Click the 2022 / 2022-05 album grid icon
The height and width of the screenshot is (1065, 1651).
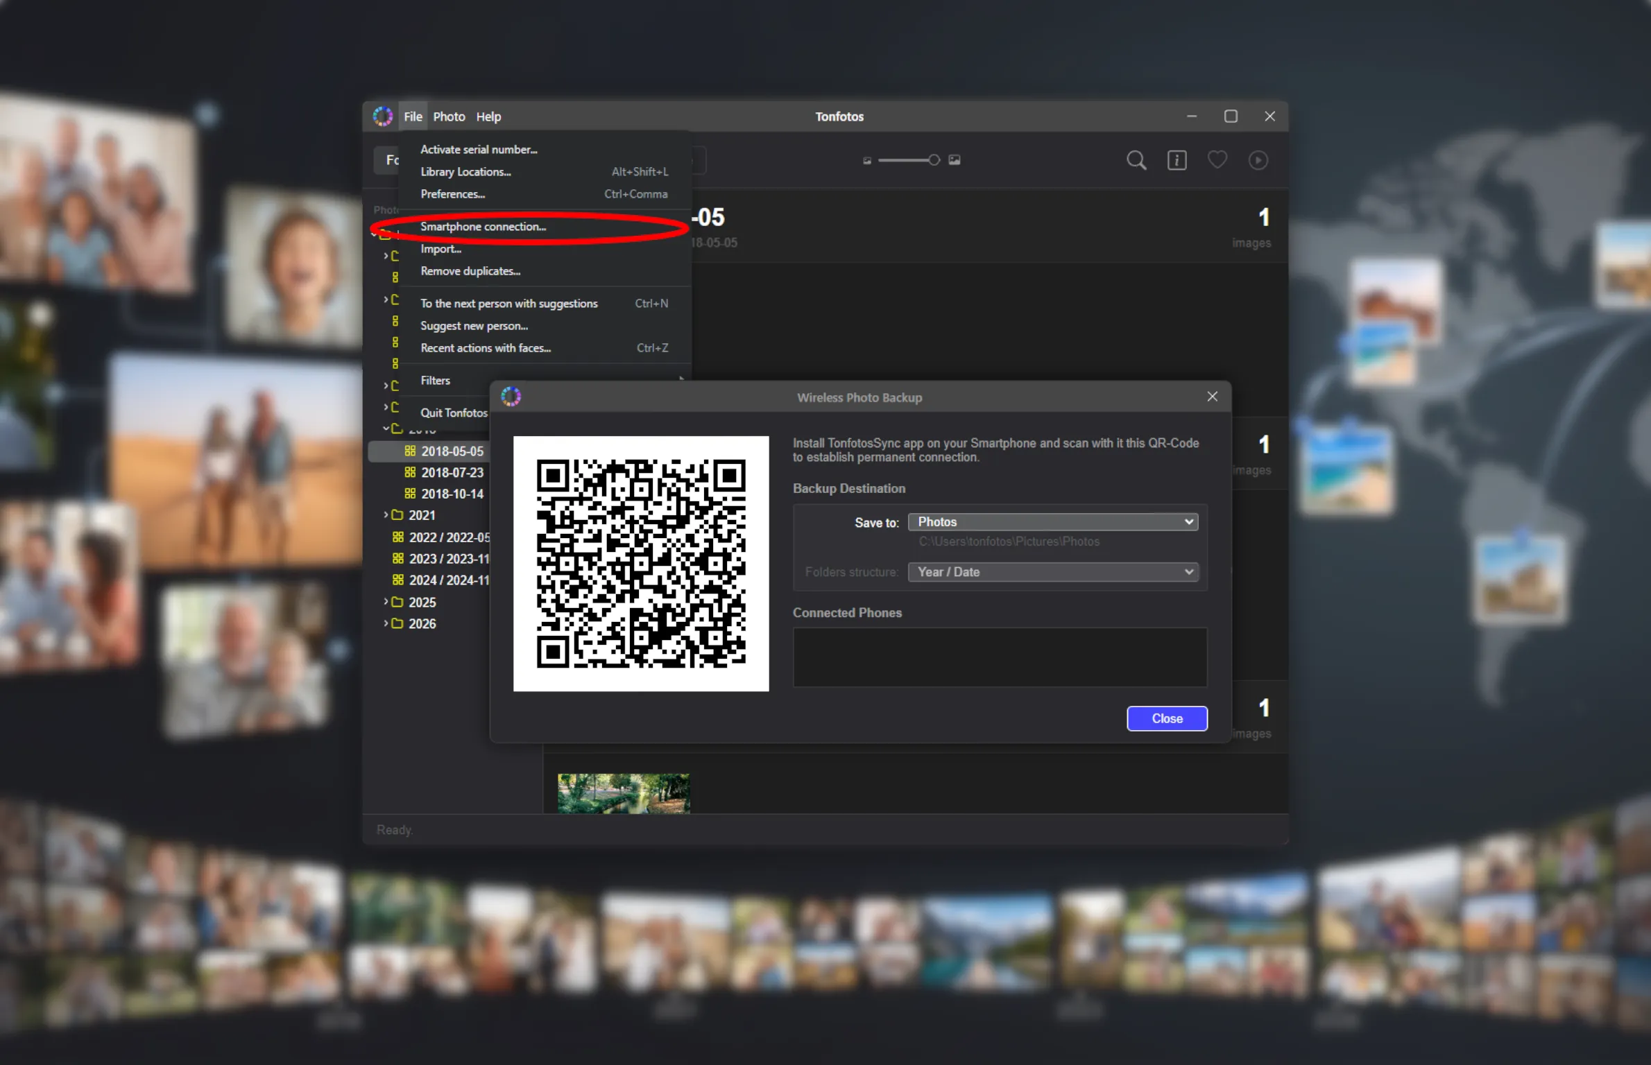point(398,537)
